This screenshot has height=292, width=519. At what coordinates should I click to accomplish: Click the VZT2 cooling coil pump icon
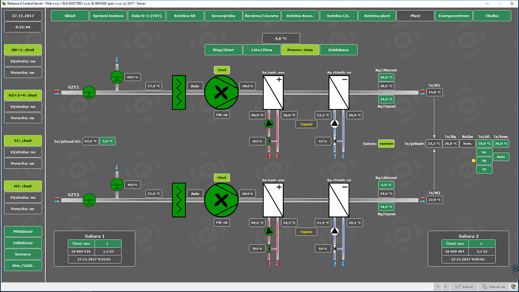(x=335, y=231)
